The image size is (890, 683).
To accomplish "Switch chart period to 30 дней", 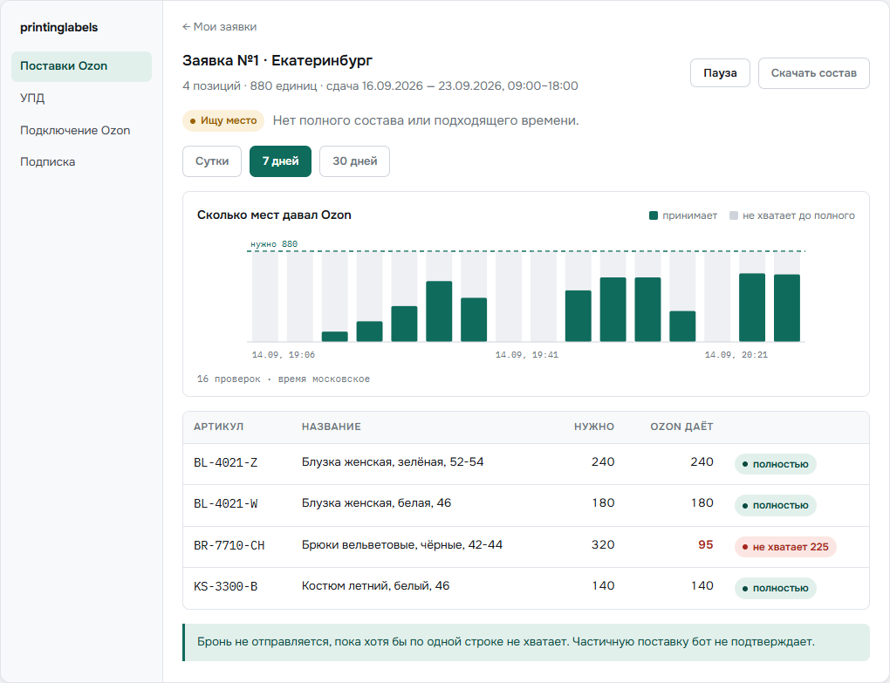I will click(355, 161).
